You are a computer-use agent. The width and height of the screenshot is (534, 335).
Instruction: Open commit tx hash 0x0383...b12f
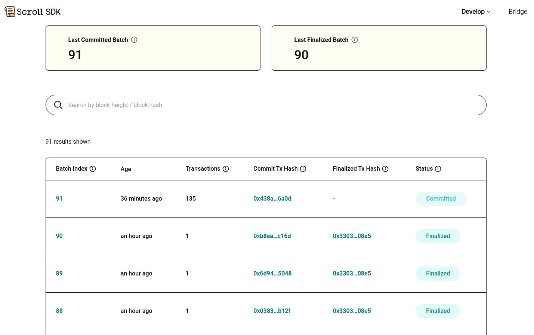(272, 311)
